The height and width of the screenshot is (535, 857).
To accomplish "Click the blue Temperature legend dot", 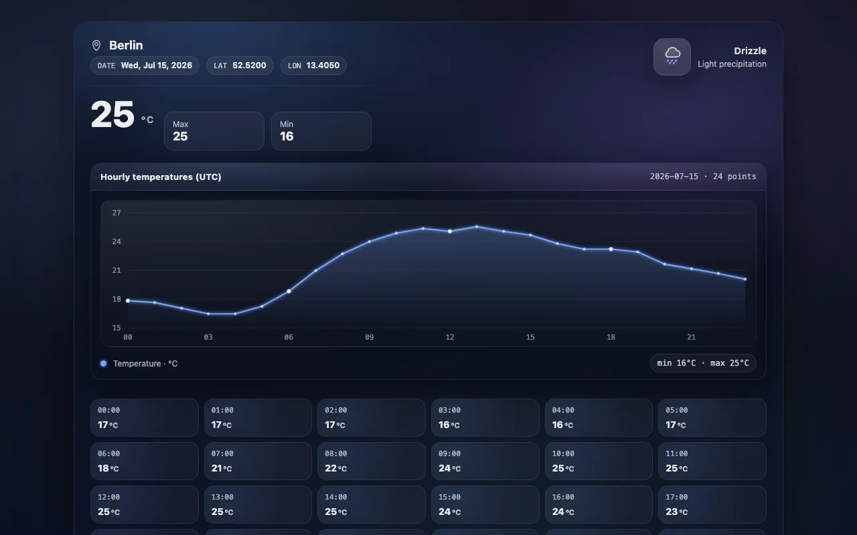I will [x=103, y=364].
